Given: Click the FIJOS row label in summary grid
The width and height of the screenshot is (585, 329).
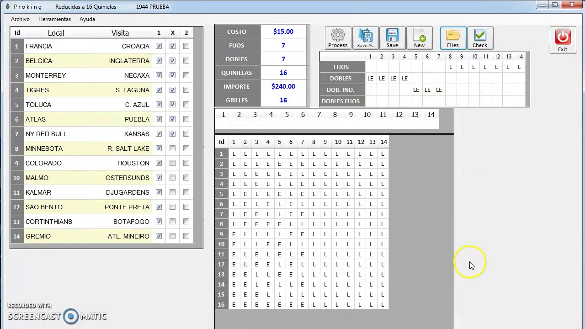Looking at the screenshot, I should click(x=342, y=67).
